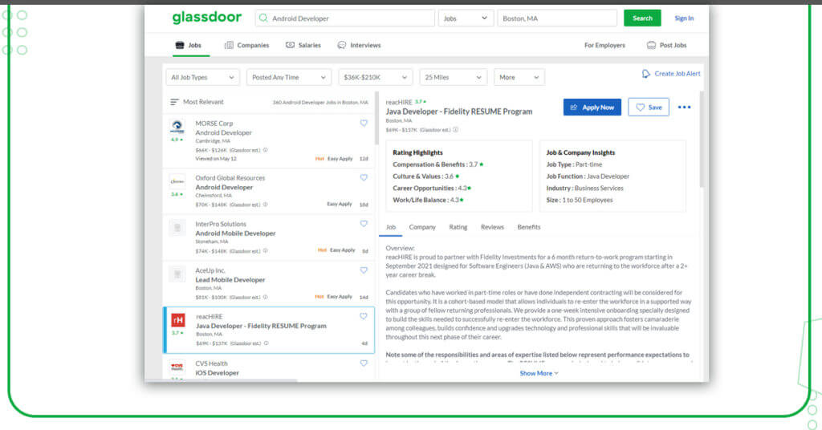This screenshot has height=430, width=822.
Task: Open the 25 Miles distance filter
Action: [454, 78]
